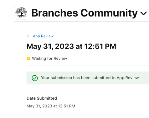149x118 pixels.
Task: Click the word Branches in the app title
Action: point(55,13)
